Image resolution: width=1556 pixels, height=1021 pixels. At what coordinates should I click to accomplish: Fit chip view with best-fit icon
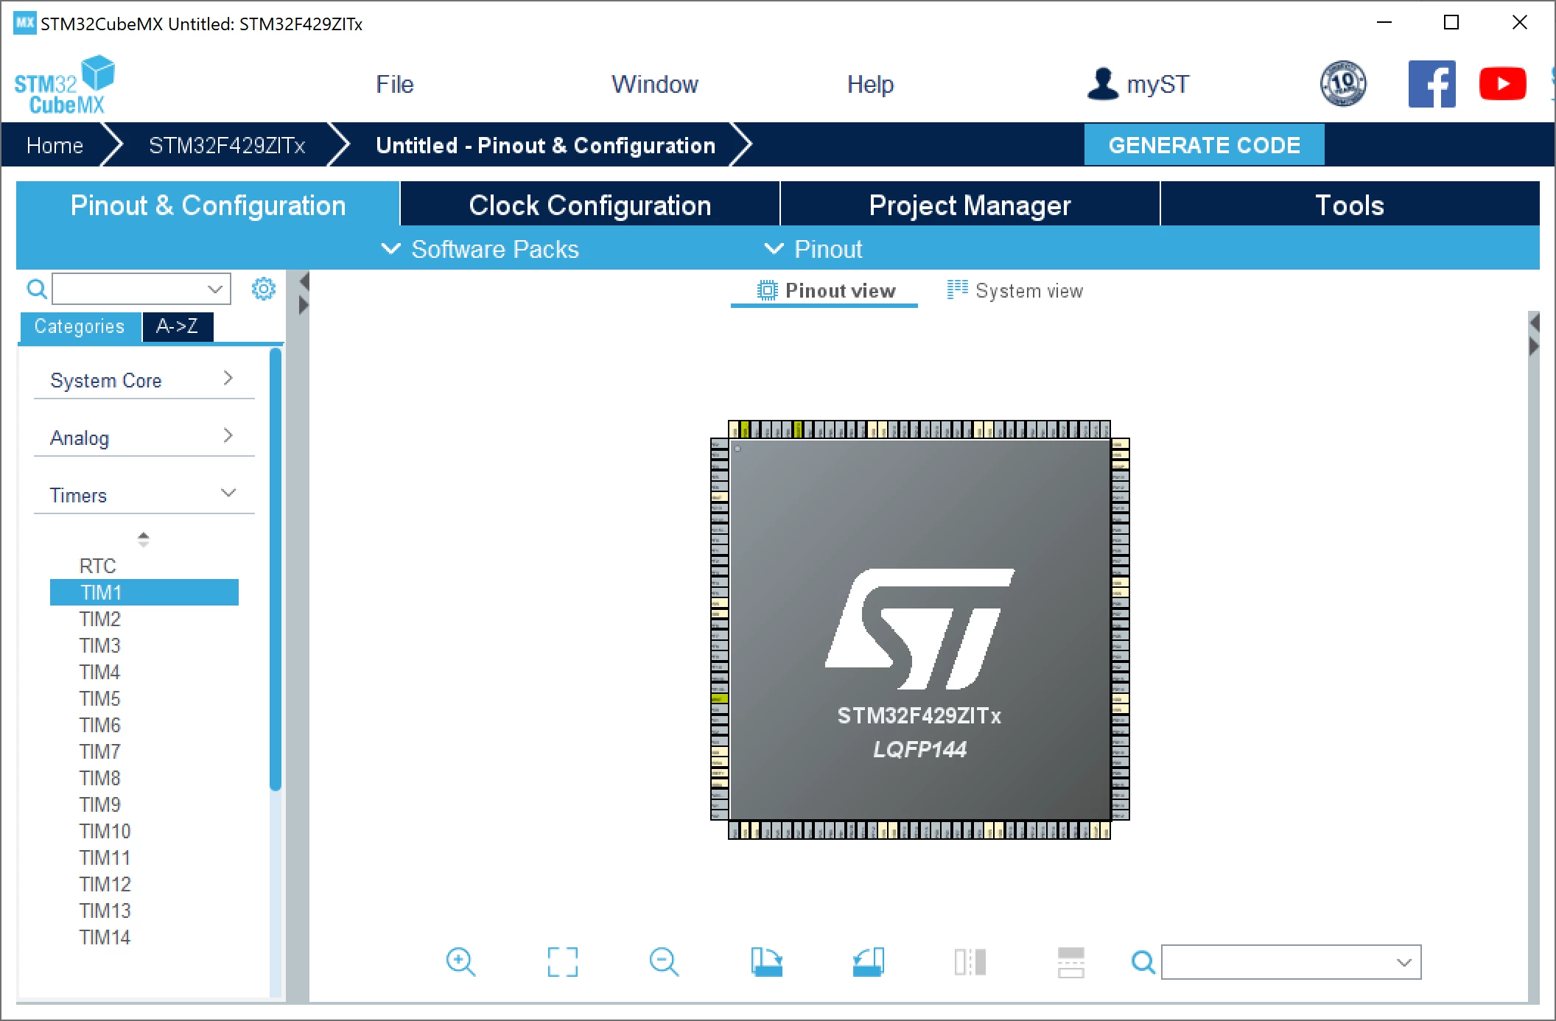[x=563, y=962]
